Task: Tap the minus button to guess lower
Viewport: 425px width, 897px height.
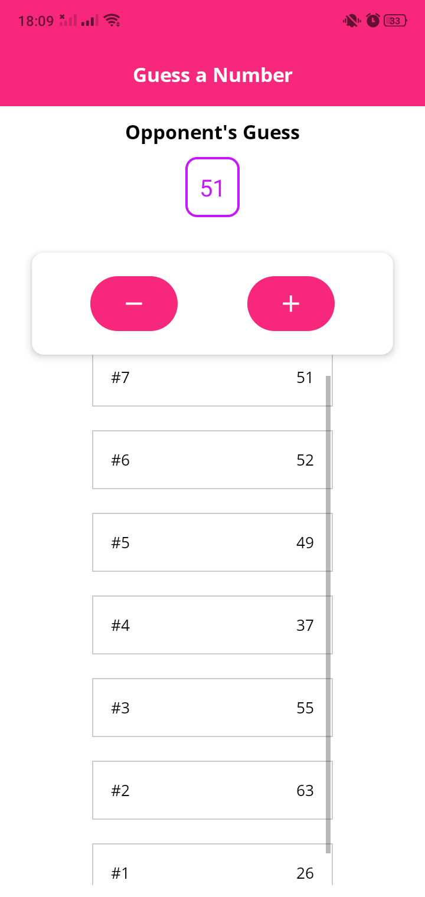Action: [x=134, y=303]
